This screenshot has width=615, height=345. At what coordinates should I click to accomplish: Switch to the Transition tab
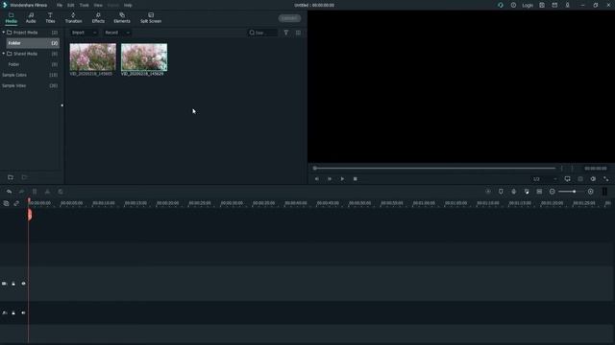coord(73,18)
